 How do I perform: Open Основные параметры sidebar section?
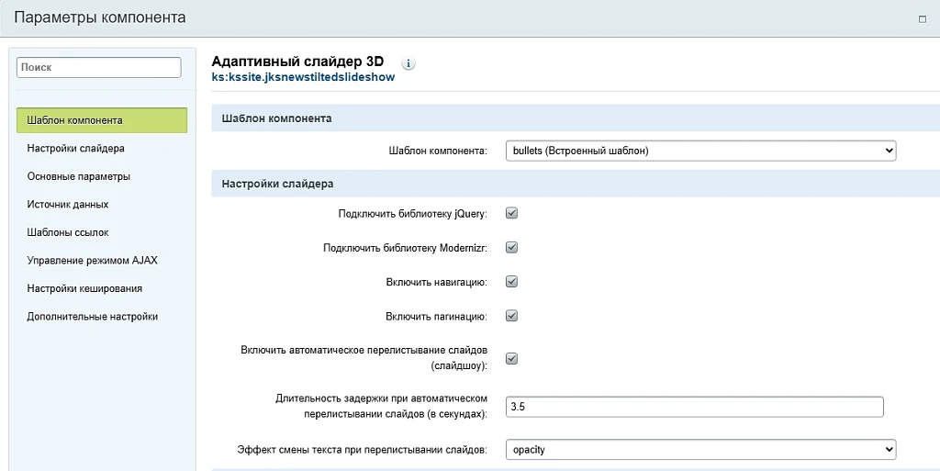tap(79, 176)
